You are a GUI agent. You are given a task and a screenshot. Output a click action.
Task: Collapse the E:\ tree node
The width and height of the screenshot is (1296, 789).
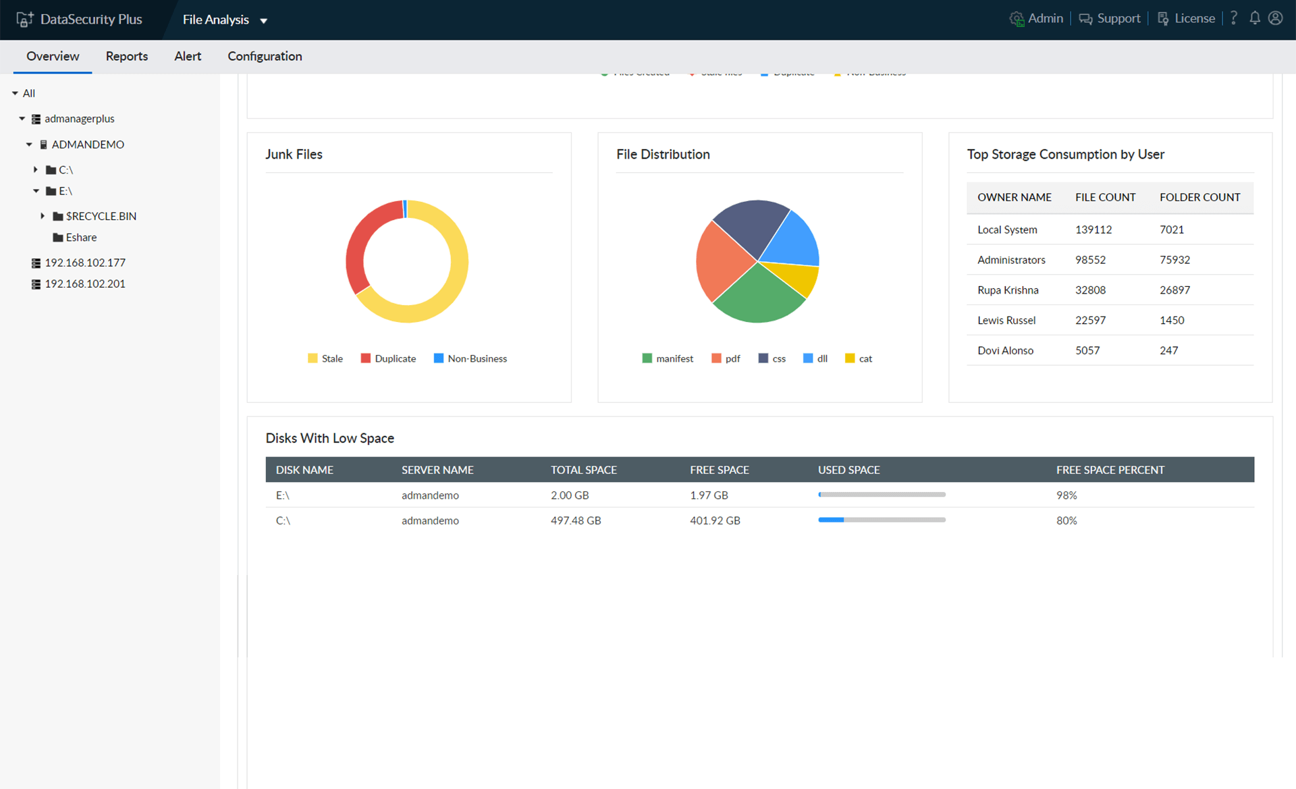(x=36, y=191)
